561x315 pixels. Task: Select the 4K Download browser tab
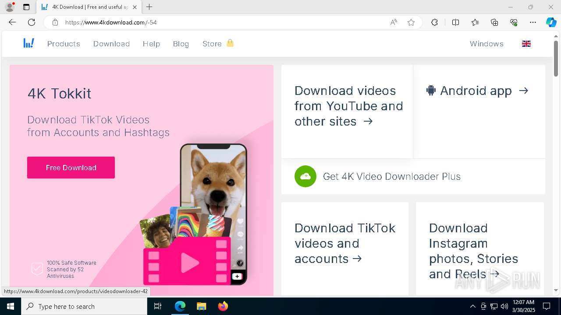[89, 7]
